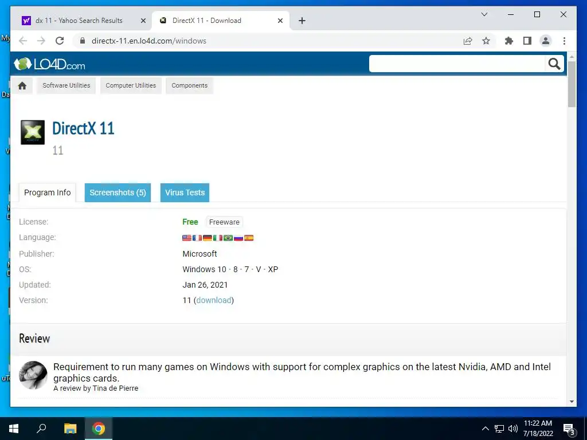The width and height of the screenshot is (587, 440).
Task: Open the Chrome profile avatar
Action: click(546, 41)
